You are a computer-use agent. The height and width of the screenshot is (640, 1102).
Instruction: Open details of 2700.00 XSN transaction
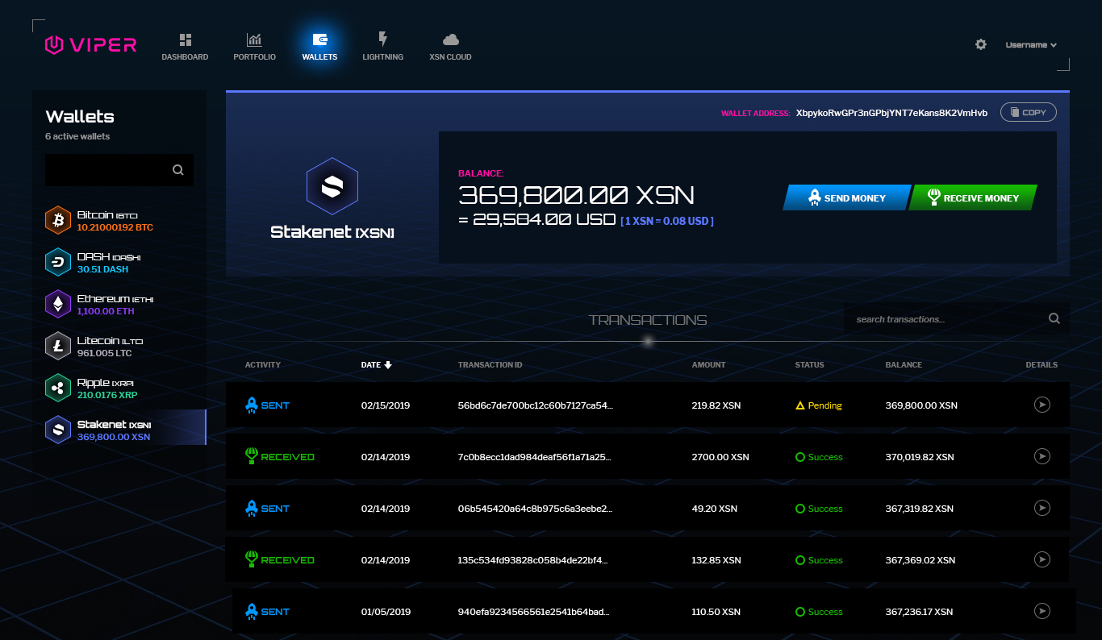(x=1042, y=456)
